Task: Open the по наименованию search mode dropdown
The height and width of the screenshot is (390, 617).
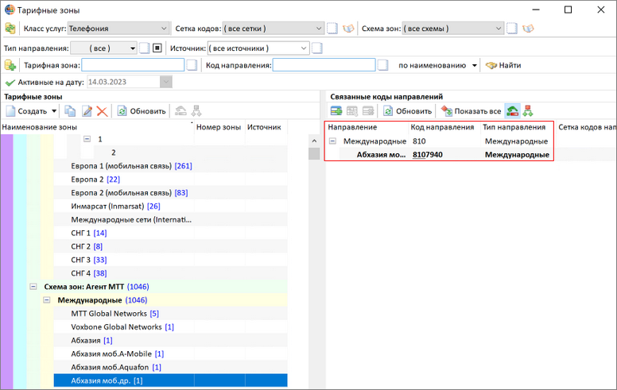Action: point(437,65)
